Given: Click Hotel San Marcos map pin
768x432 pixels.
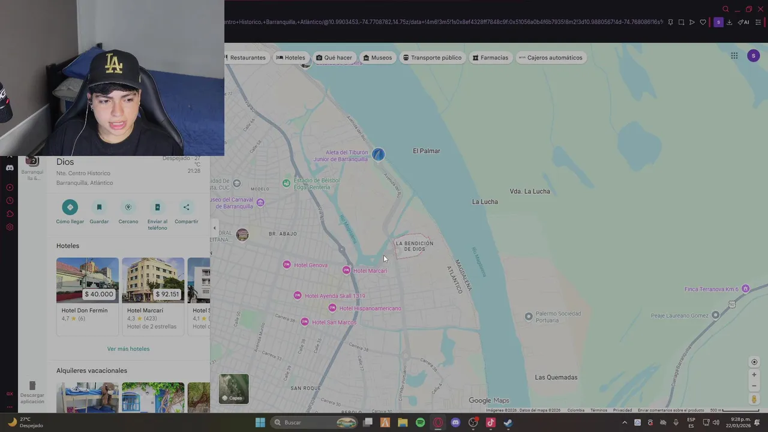Looking at the screenshot, I should coord(305,322).
